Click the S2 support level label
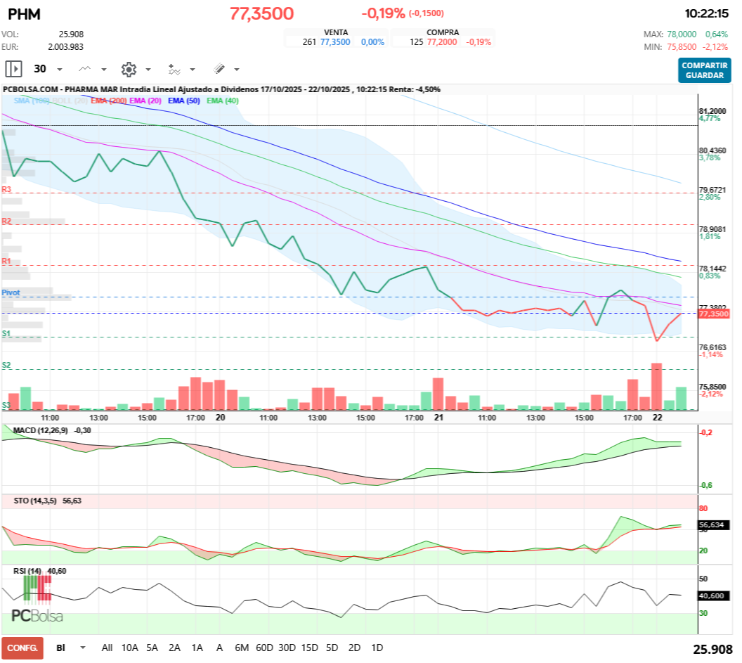 [x=6, y=366]
